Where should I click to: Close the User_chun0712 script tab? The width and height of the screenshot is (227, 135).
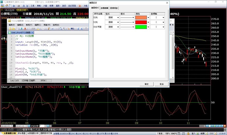pos(33,33)
